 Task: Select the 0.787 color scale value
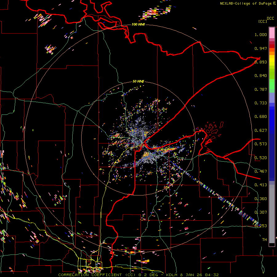pos(261,89)
